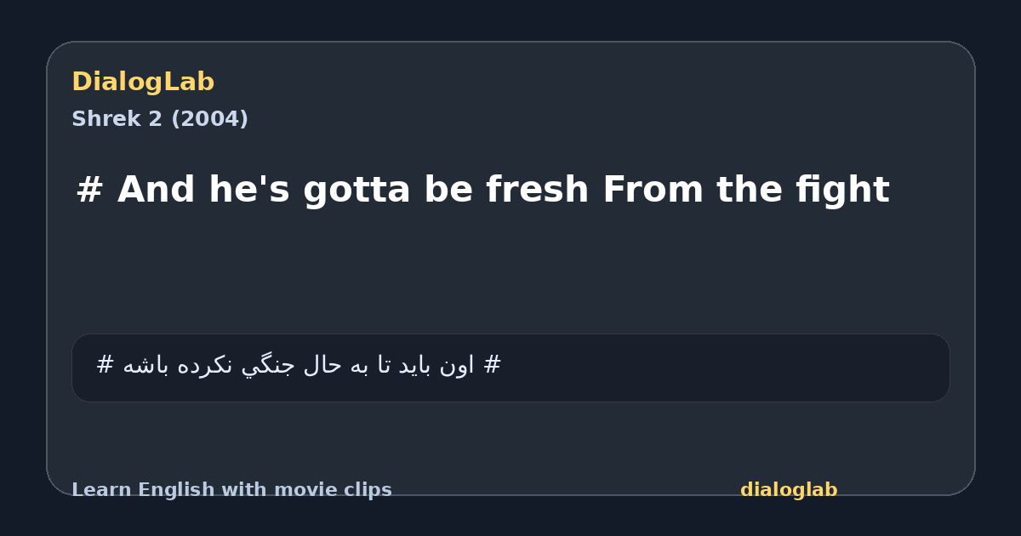Pick the word "be" in the English line

click(x=448, y=190)
